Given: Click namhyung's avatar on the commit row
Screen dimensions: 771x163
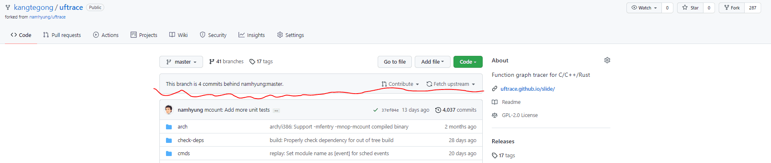Looking at the screenshot, I should [x=169, y=110].
